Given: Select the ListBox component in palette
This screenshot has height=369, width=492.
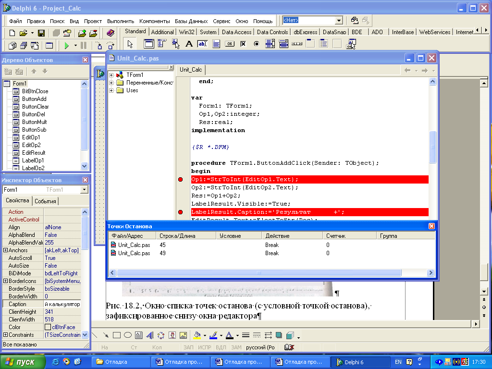Looking at the screenshot, I should [270, 44].
